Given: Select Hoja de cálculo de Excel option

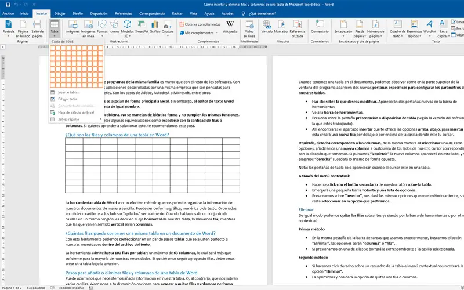Looking at the screenshot, I should coord(75,113).
